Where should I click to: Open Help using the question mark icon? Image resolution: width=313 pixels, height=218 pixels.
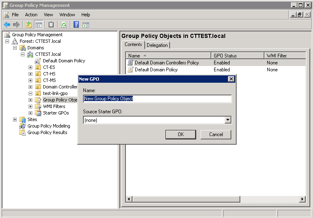[x=76, y=24]
